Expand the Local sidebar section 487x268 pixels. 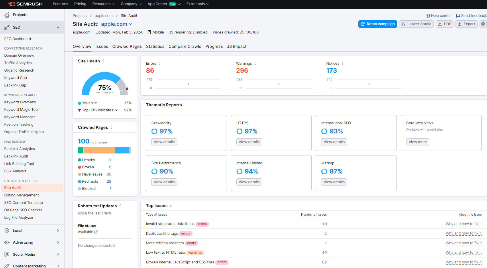[x=58, y=231]
